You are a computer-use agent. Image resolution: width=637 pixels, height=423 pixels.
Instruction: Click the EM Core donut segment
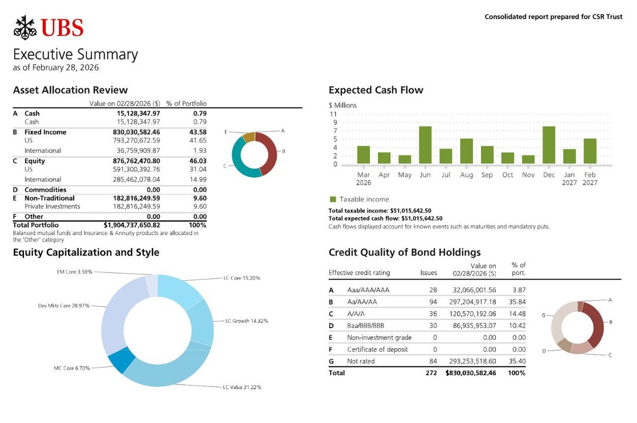coord(151,285)
